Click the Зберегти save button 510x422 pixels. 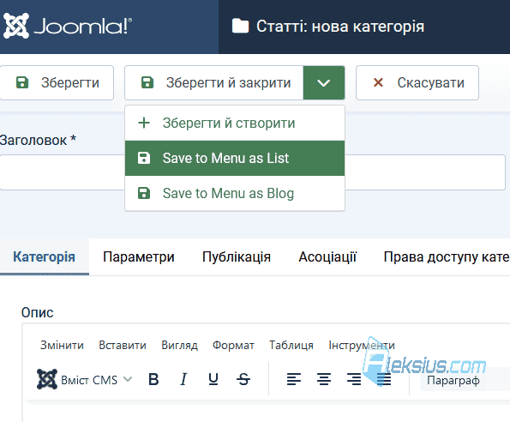57,82
